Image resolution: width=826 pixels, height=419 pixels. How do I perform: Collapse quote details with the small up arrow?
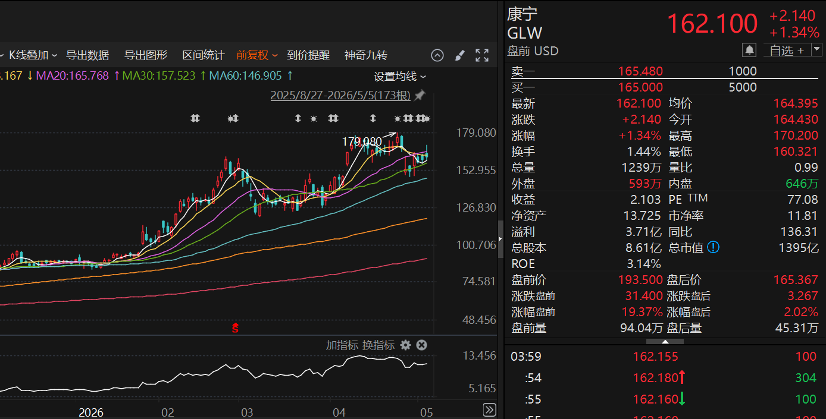(x=665, y=341)
